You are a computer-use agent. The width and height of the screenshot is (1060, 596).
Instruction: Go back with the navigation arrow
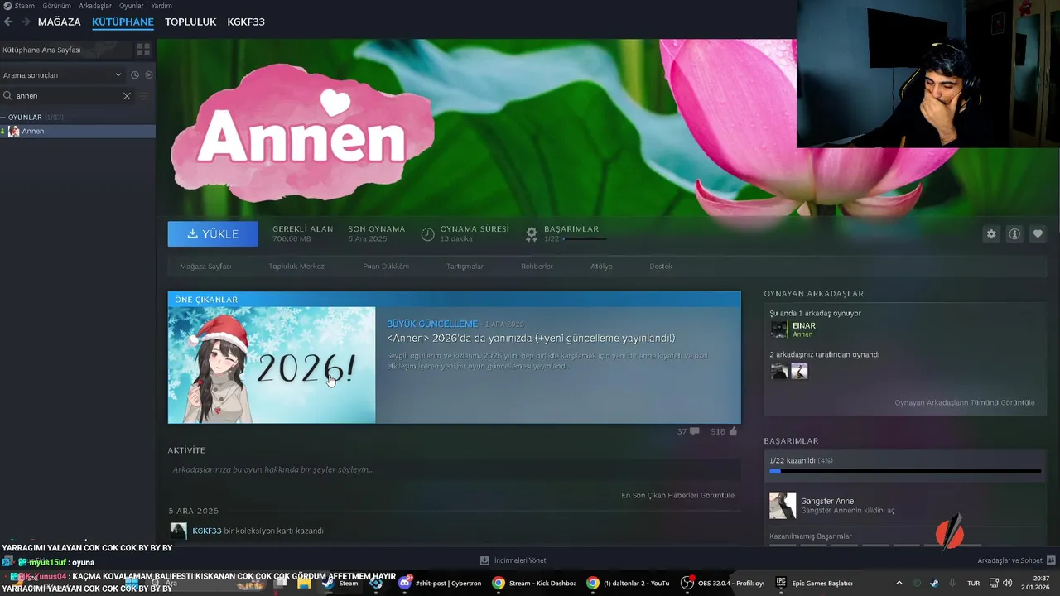(8, 22)
